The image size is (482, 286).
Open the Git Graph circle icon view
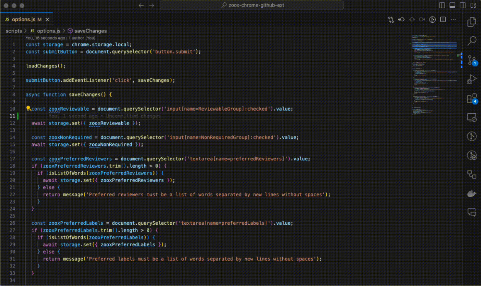[x=472, y=136]
